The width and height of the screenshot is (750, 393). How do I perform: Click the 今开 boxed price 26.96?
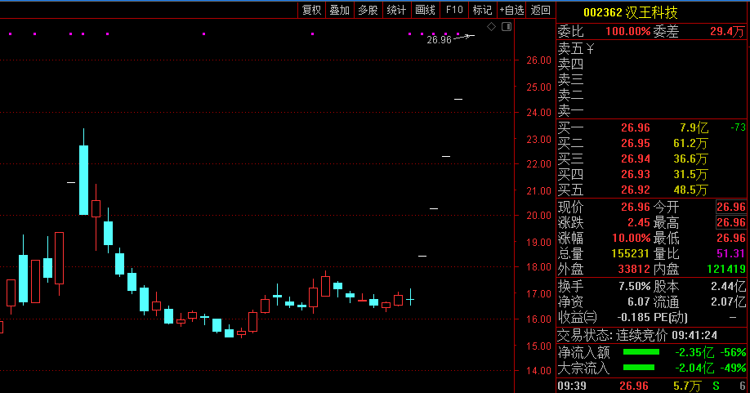731,207
